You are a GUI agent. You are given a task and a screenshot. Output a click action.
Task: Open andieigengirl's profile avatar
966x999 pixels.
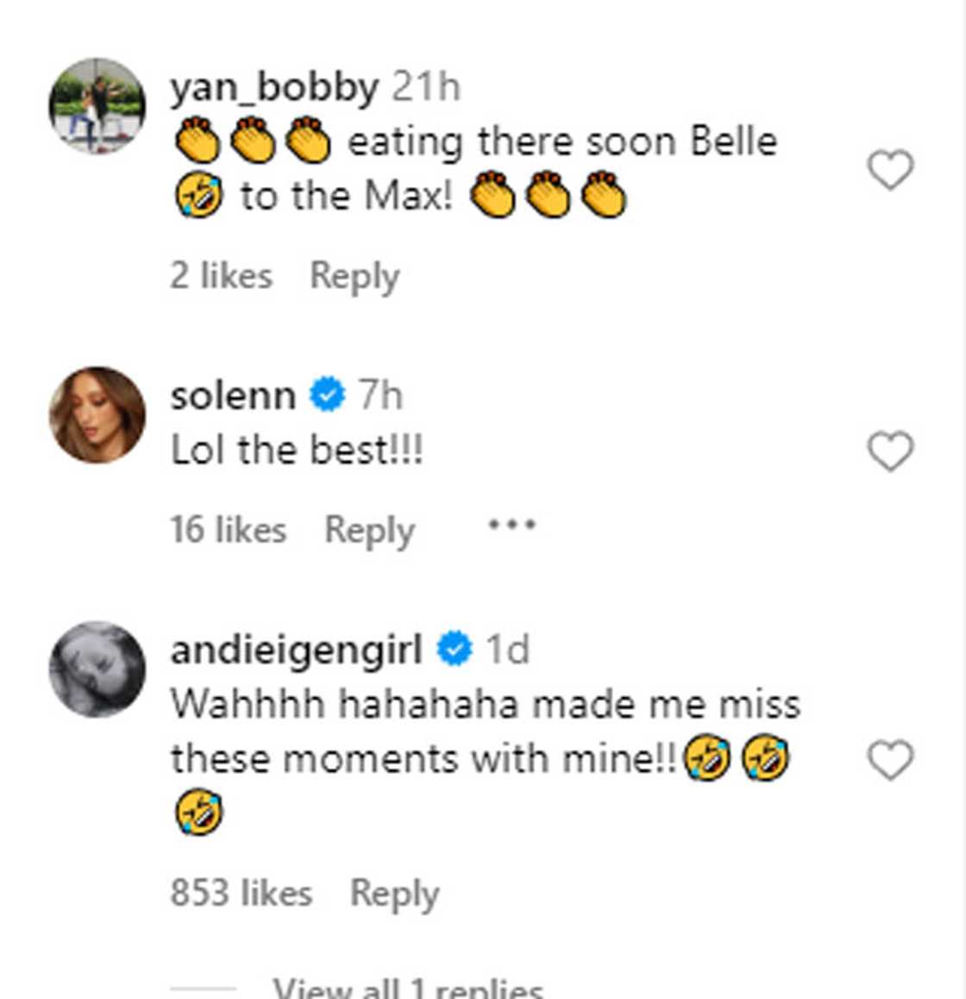click(97, 669)
